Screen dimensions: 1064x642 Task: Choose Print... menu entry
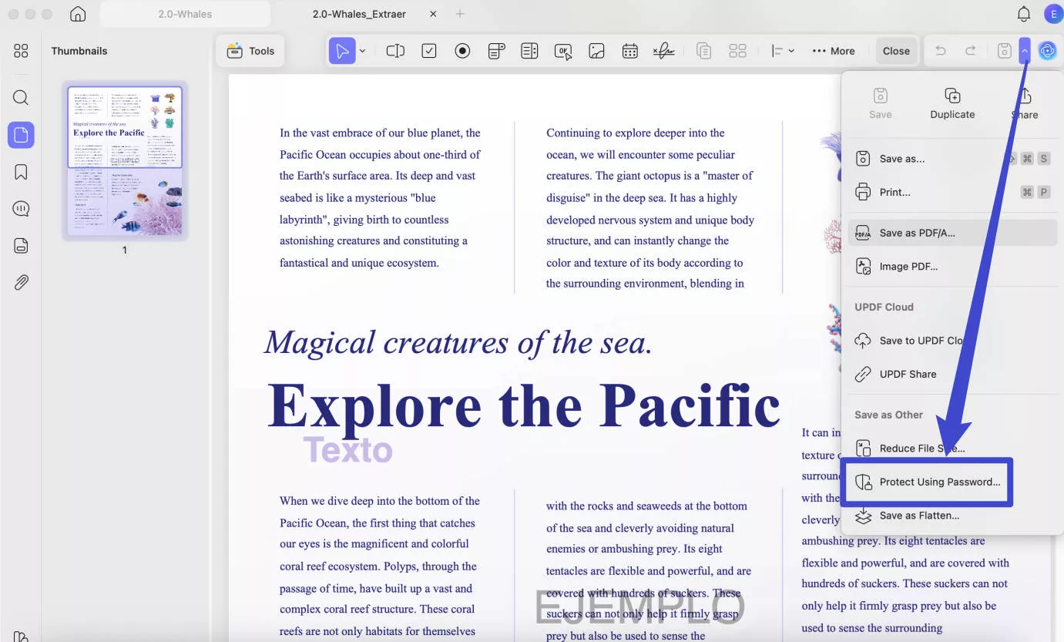click(952, 192)
